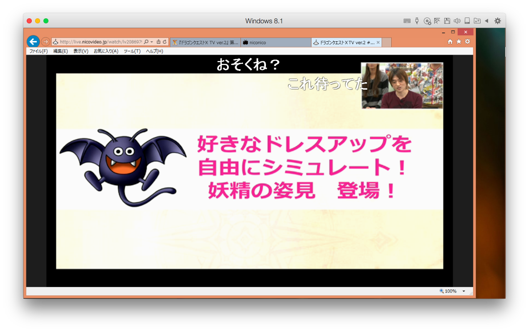This screenshot has height=332, width=529.
Task: Go back with the blue back arrow
Action: click(33, 41)
